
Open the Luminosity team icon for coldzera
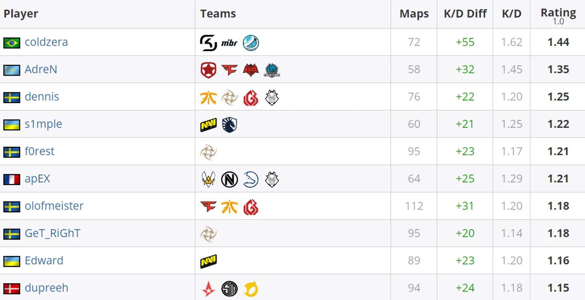(x=251, y=43)
